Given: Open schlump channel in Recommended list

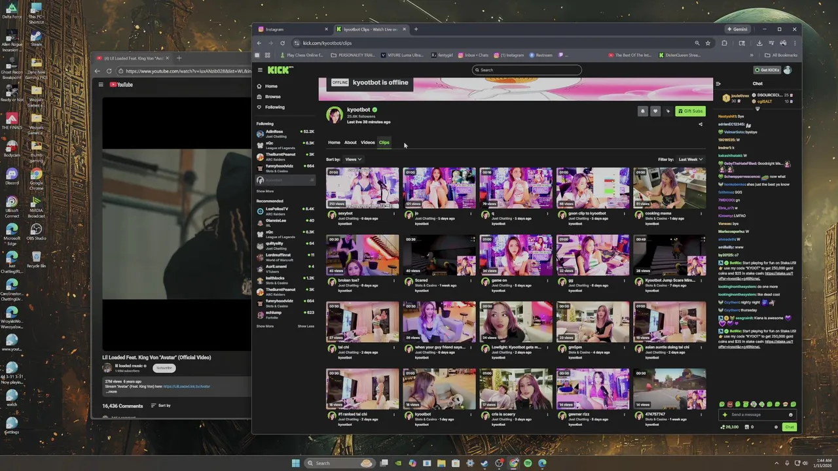Looking at the screenshot, I should 285,315.
